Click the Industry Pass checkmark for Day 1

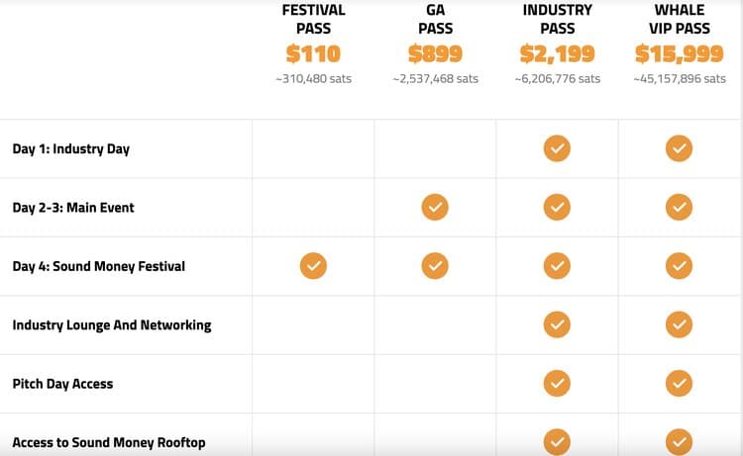[x=557, y=148]
